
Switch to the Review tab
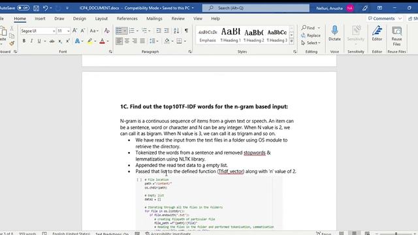(178, 19)
